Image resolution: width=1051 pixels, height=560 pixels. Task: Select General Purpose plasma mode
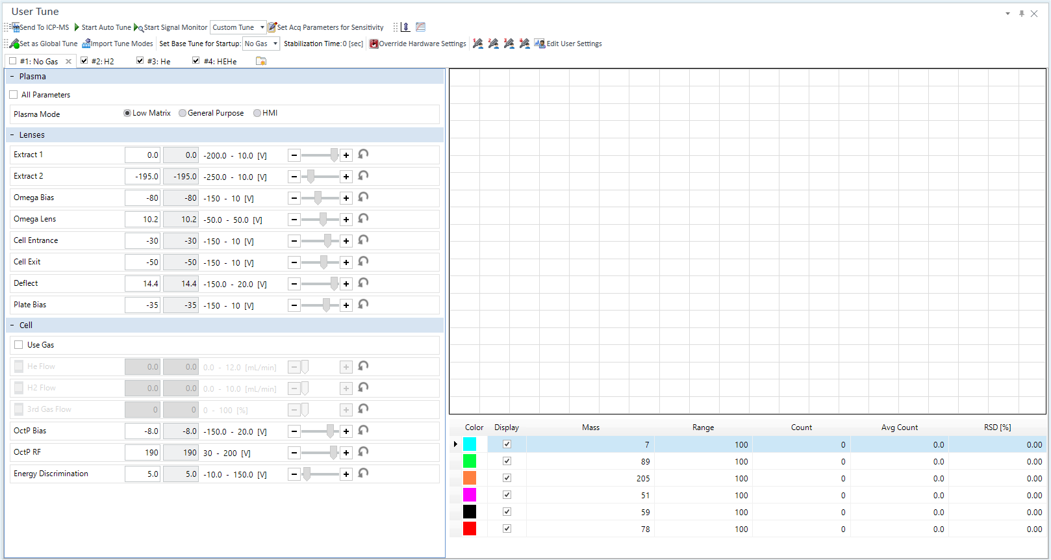[183, 113]
